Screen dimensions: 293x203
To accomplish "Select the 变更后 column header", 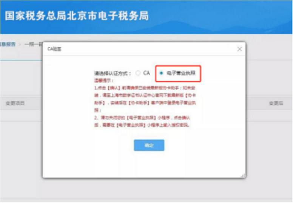I will [x=276, y=103].
